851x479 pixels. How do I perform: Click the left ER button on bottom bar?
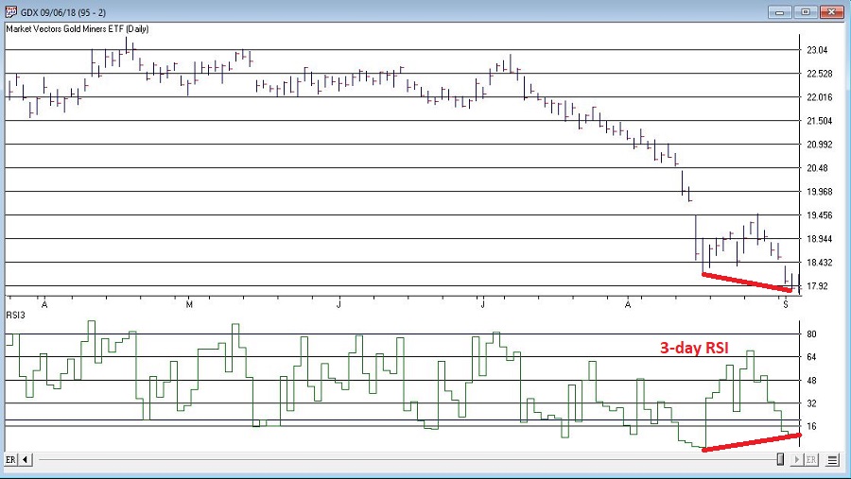tap(10, 460)
